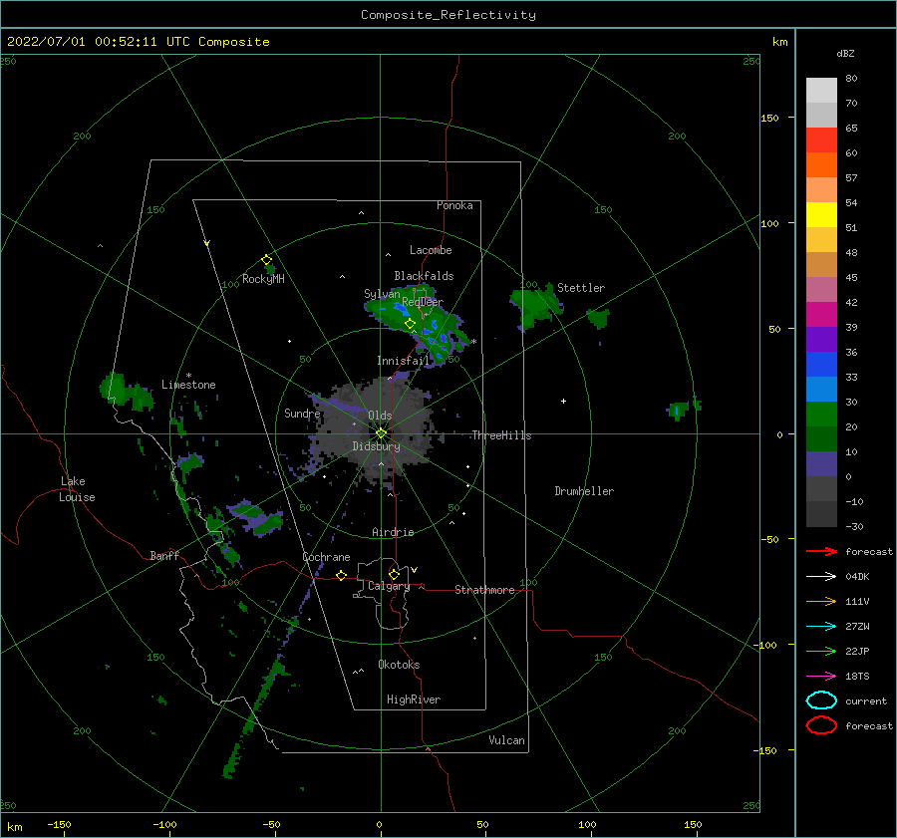
Task: Click the Banff label
Action: [164, 555]
